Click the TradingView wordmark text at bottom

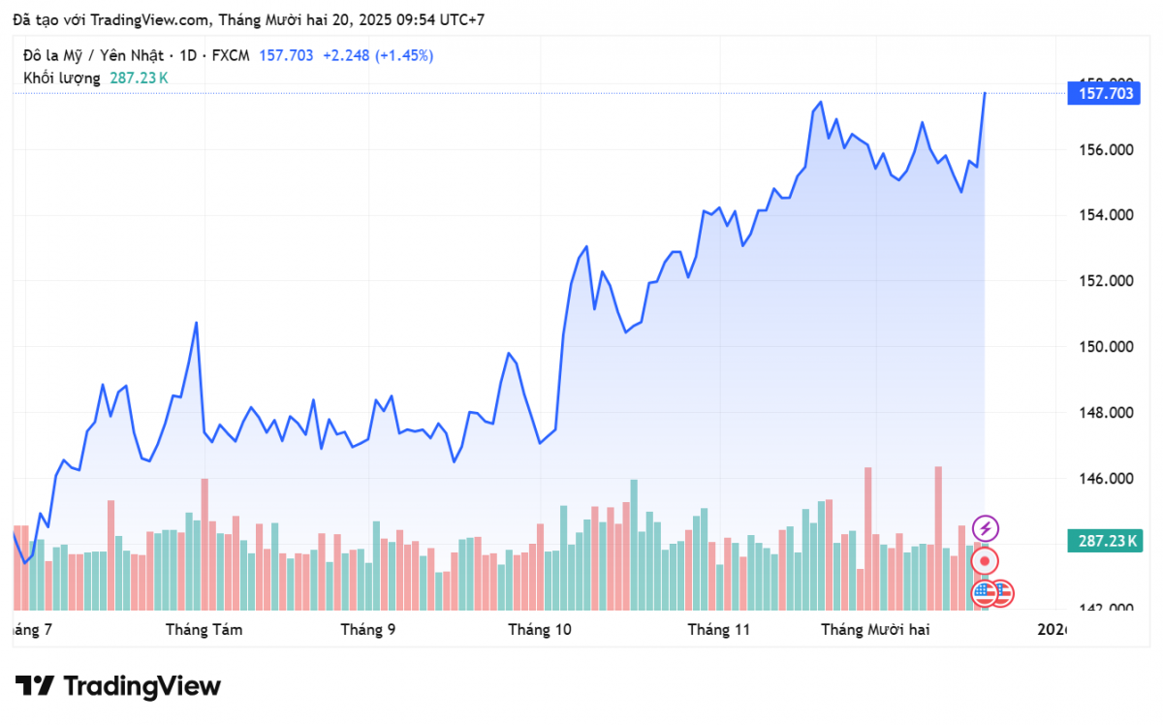(x=142, y=686)
